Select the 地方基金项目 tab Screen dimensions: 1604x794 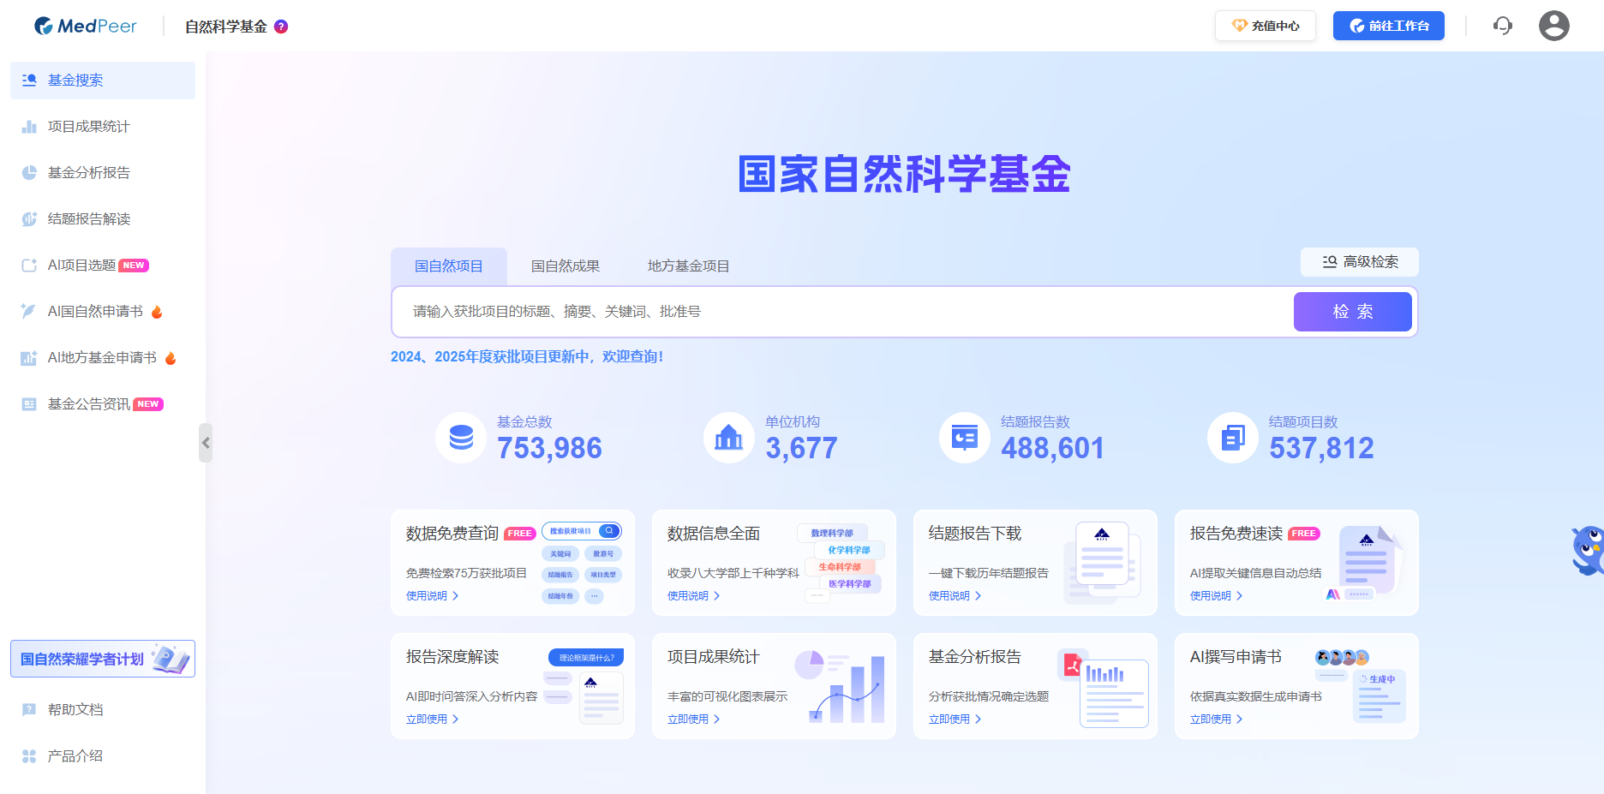tap(690, 266)
